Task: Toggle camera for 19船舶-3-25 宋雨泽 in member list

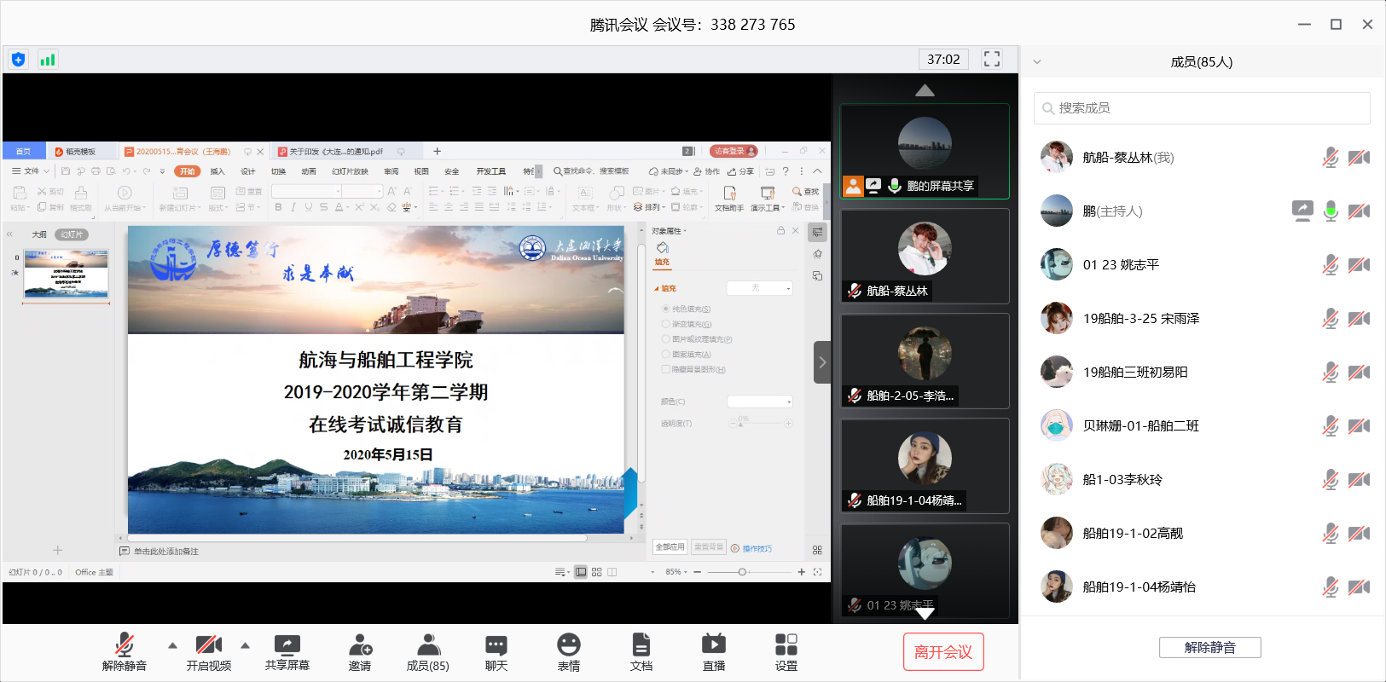Action: 1359,319
